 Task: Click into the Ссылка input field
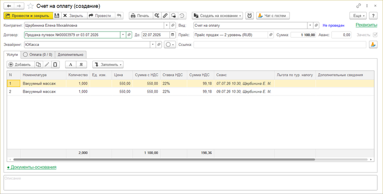point(280,44)
